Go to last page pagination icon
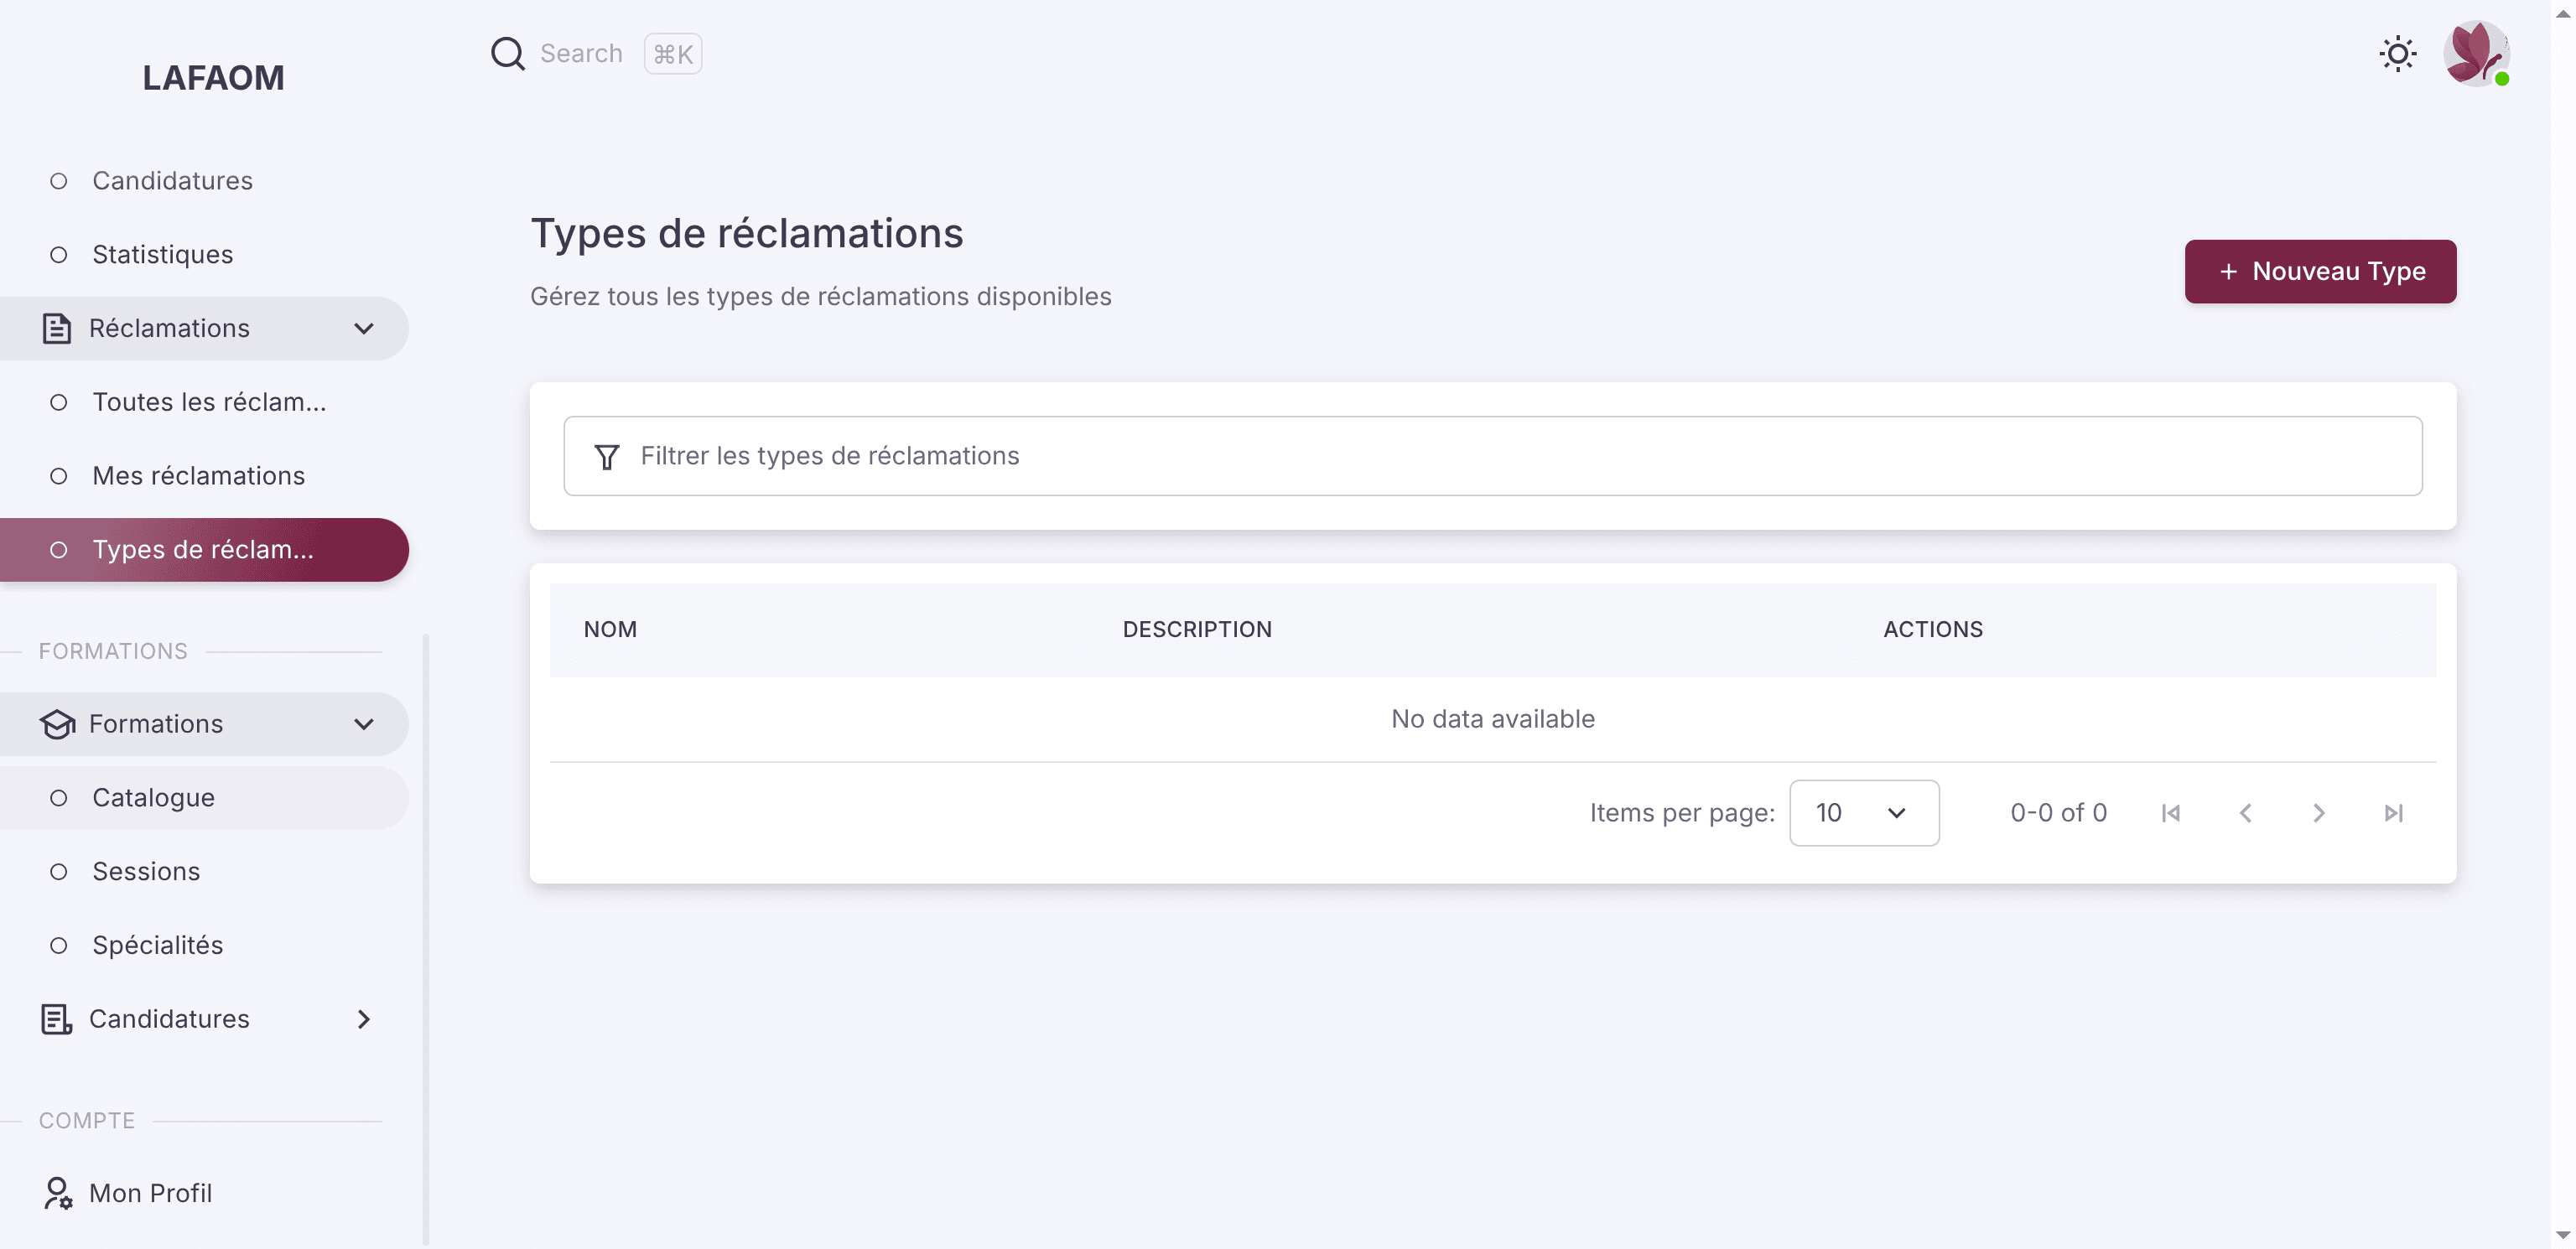This screenshot has width=2576, height=1249. 2393,813
